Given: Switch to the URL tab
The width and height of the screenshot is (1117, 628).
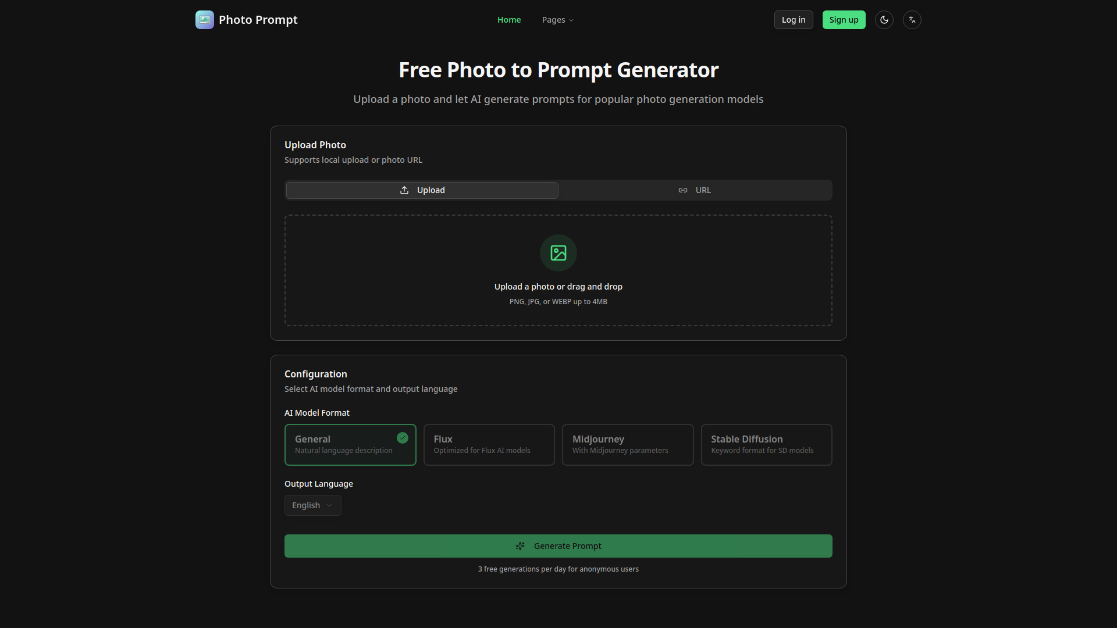Looking at the screenshot, I should coord(695,190).
